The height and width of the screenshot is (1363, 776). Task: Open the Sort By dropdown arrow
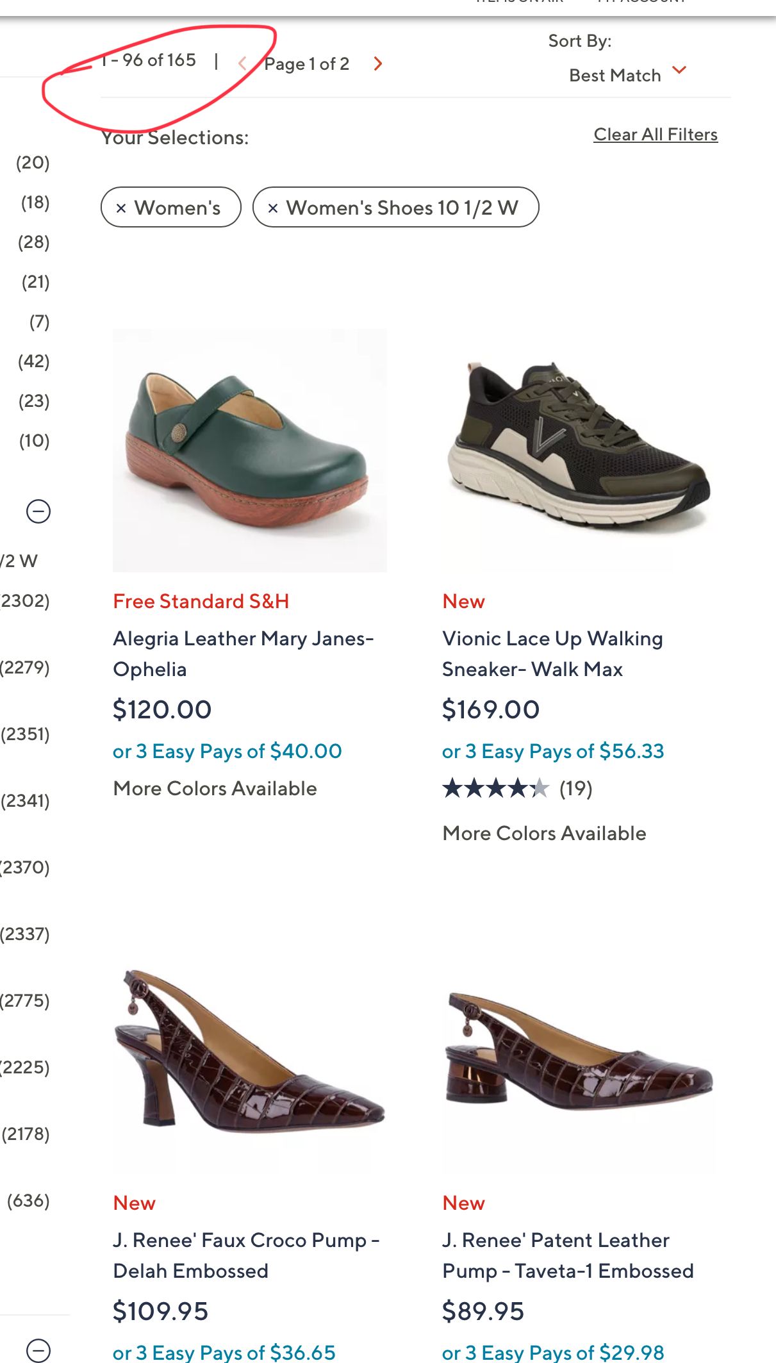(679, 70)
